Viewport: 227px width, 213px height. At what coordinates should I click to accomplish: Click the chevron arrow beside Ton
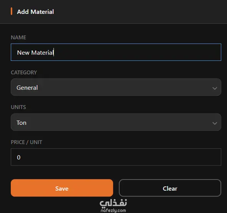215,123
